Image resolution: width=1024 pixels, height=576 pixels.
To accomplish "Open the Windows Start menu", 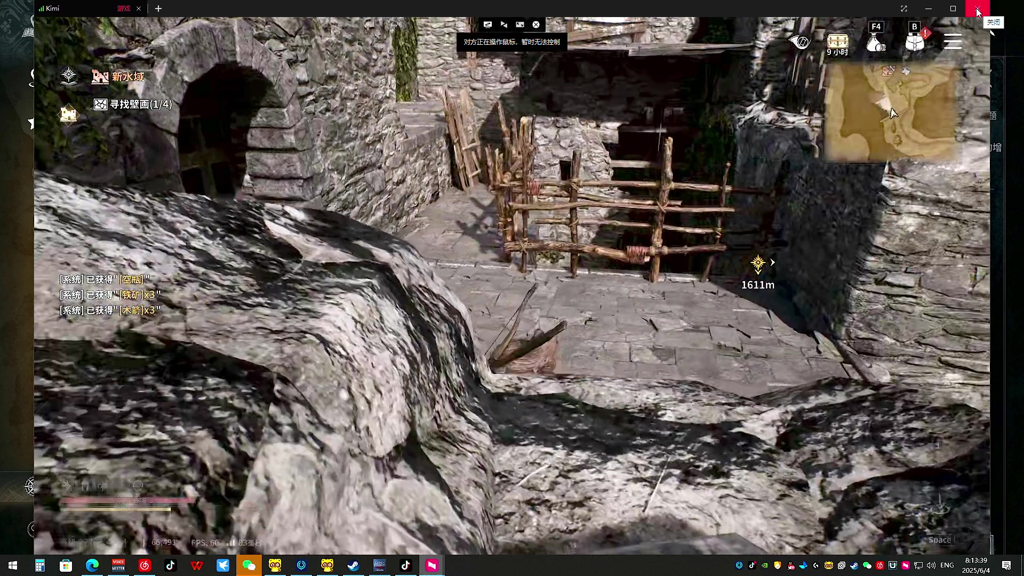I will [x=13, y=565].
